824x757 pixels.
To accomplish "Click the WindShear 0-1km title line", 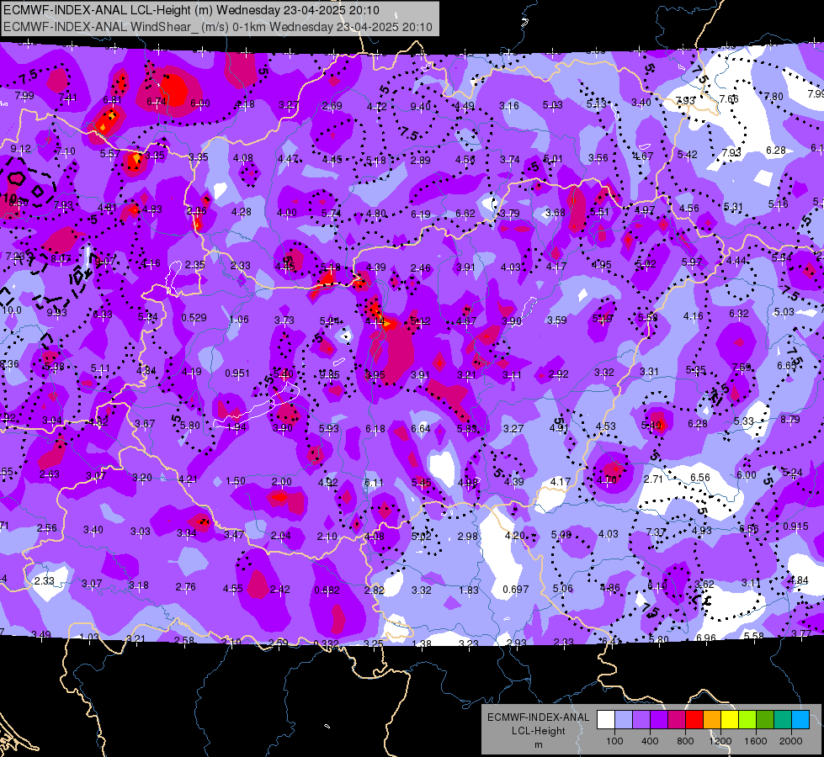I will [217, 27].
